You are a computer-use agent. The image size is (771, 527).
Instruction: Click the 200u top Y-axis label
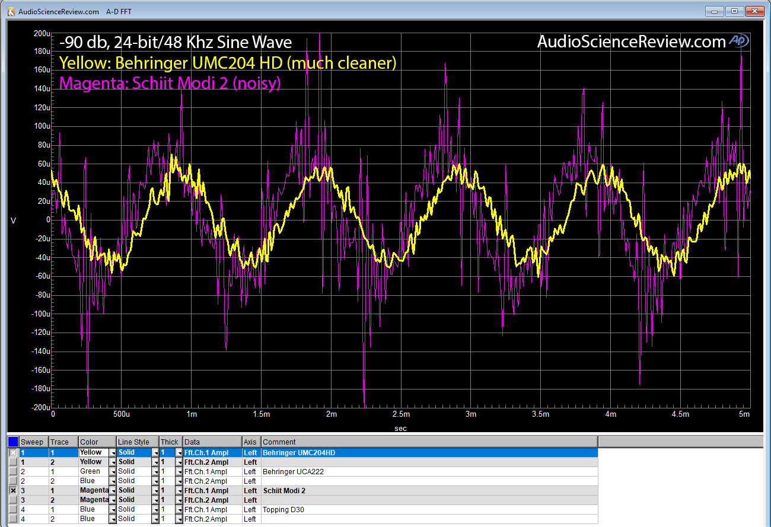click(x=42, y=34)
